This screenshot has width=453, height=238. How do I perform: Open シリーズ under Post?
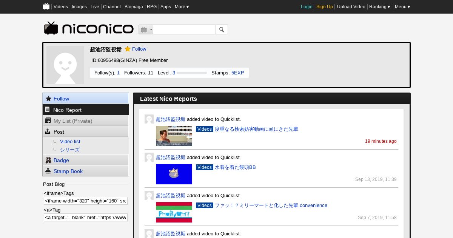(70, 150)
